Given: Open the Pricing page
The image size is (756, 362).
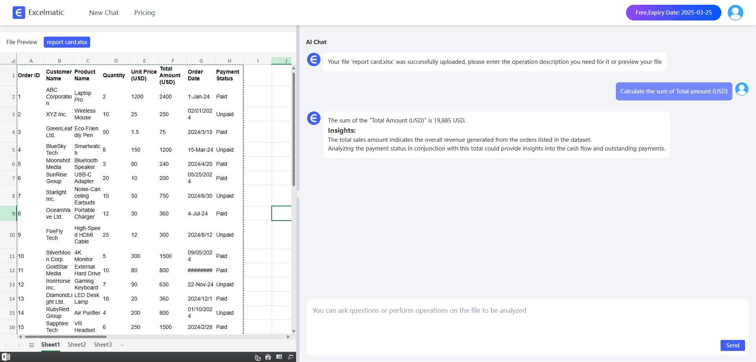Looking at the screenshot, I should 145,13.
